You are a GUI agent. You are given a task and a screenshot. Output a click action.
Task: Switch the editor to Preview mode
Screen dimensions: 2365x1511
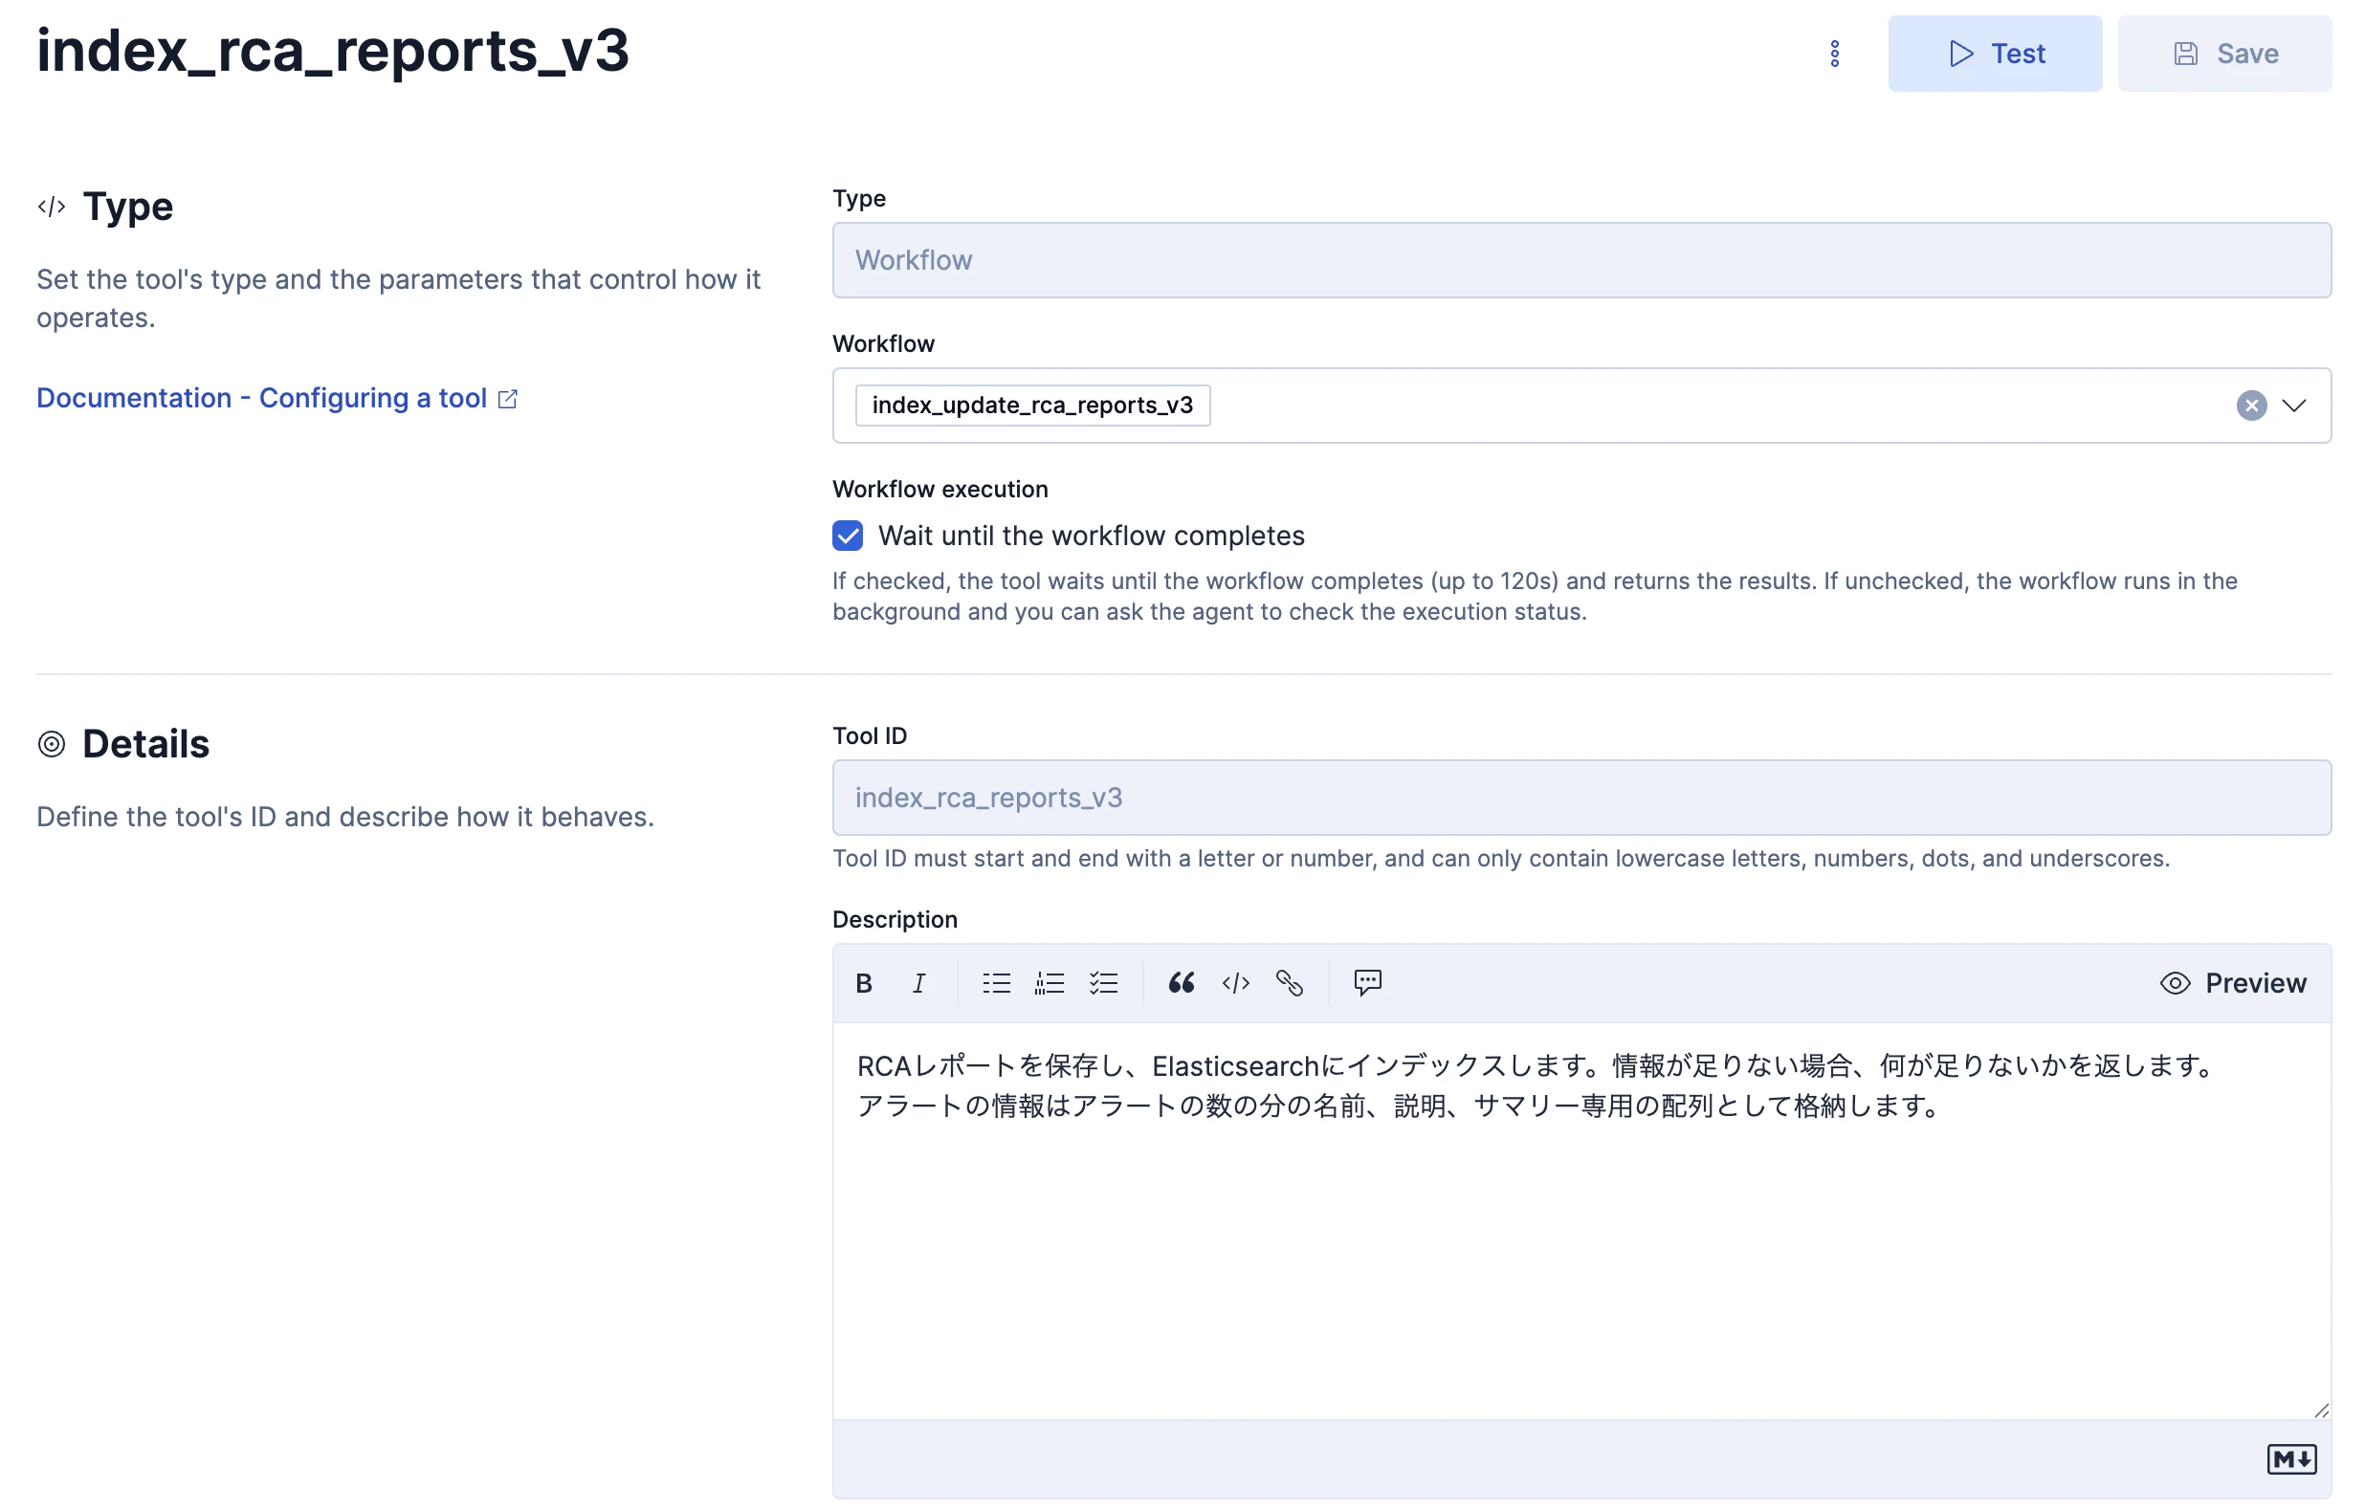[2232, 983]
